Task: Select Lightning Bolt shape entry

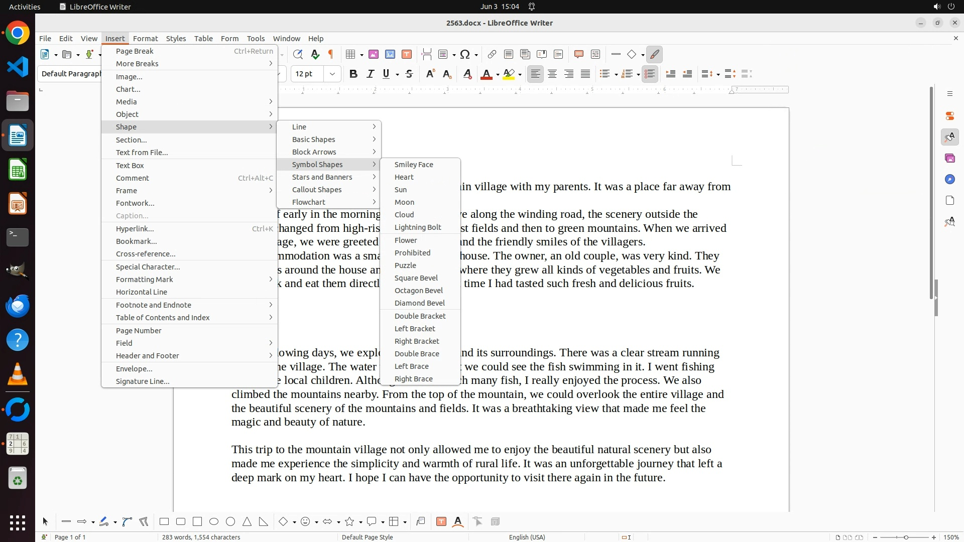Action: (x=418, y=227)
